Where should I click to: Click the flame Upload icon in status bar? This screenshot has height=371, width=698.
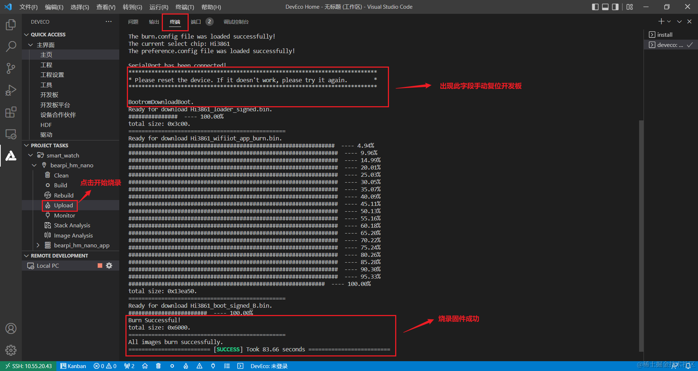coord(186,366)
